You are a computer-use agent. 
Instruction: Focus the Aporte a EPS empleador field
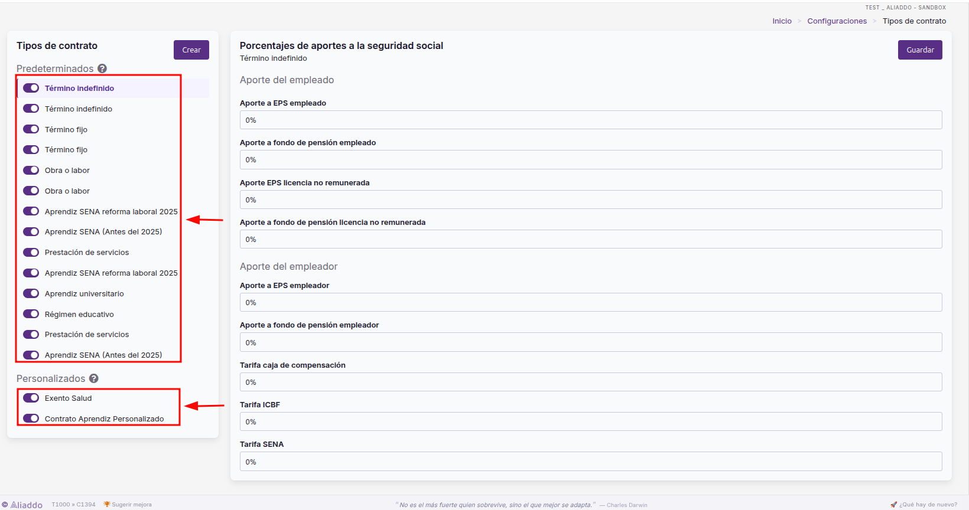[591, 302]
